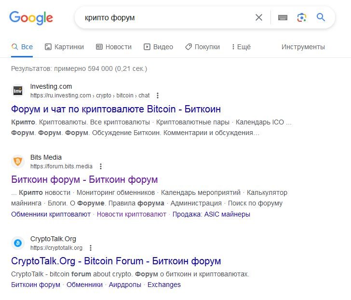Click the Investing.com favicon
The height and width of the screenshot is (300, 351).
18,91
